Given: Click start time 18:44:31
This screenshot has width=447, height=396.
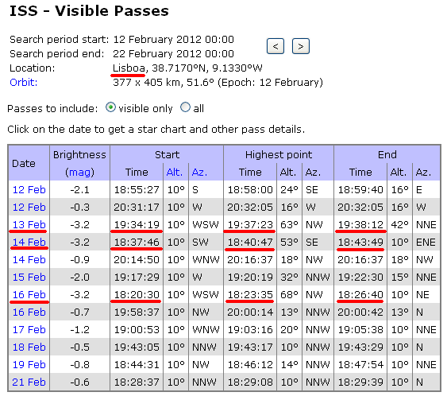Looking at the screenshot, I should (137, 365).
